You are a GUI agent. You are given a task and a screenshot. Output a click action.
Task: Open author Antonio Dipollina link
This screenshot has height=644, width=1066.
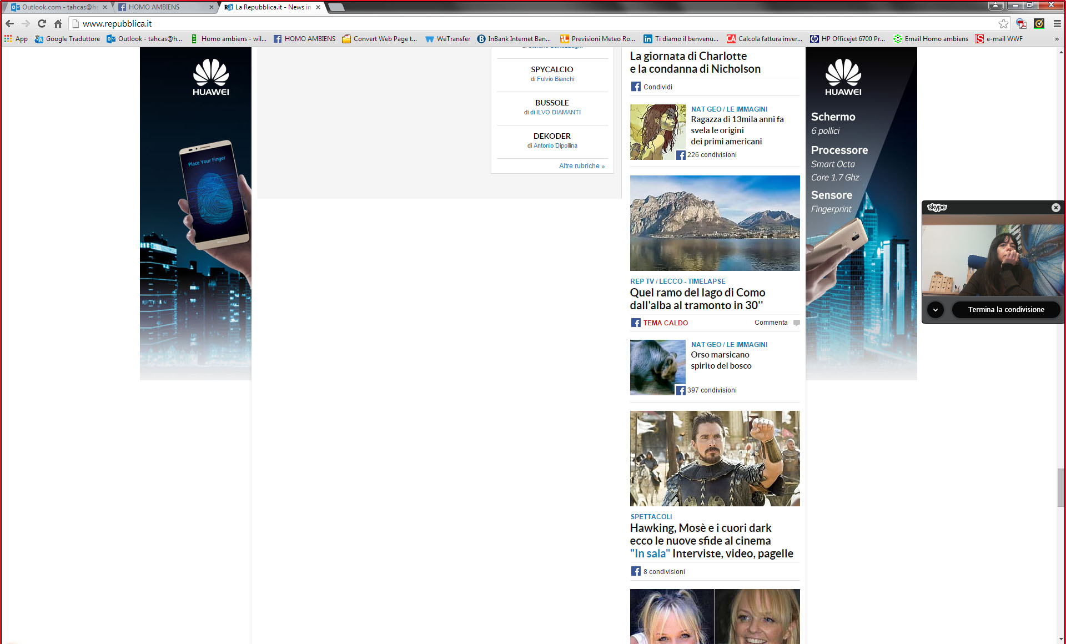[555, 145]
